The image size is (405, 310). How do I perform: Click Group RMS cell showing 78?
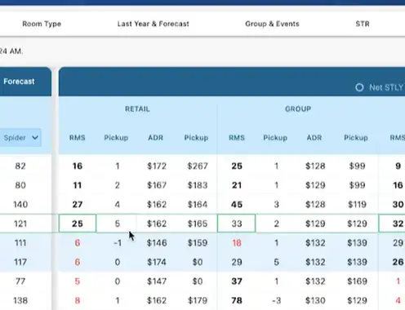(x=237, y=300)
